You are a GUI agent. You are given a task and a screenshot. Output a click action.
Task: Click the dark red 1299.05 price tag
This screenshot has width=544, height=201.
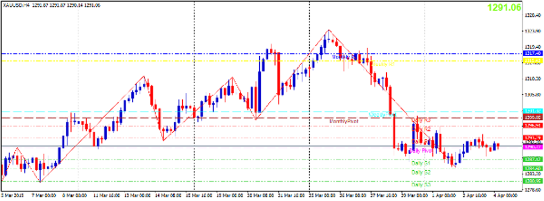pyautogui.click(x=533, y=118)
